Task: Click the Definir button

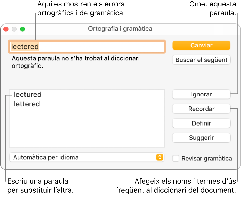Action: click(201, 123)
